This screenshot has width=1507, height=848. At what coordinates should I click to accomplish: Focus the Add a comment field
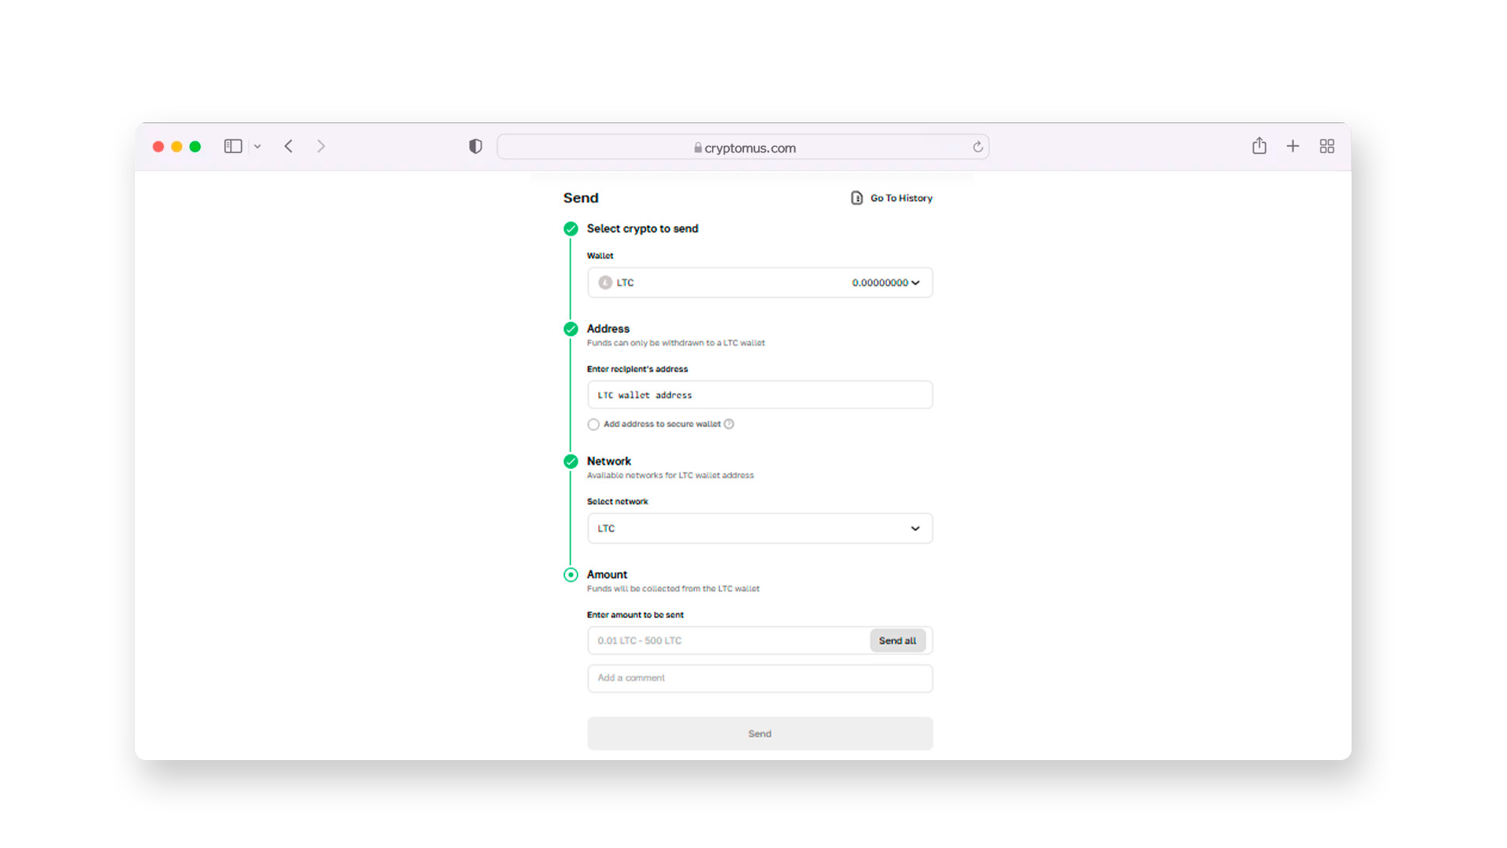click(x=760, y=678)
